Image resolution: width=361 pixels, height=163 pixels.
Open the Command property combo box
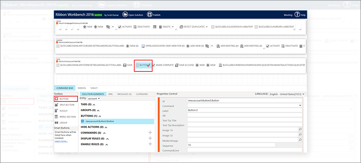(x=245, y=105)
